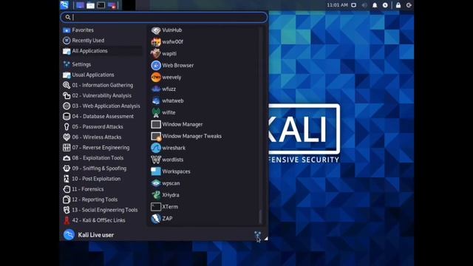Open 07 - Reverse Engineering category
This screenshot has width=473, height=266.
click(x=102, y=148)
